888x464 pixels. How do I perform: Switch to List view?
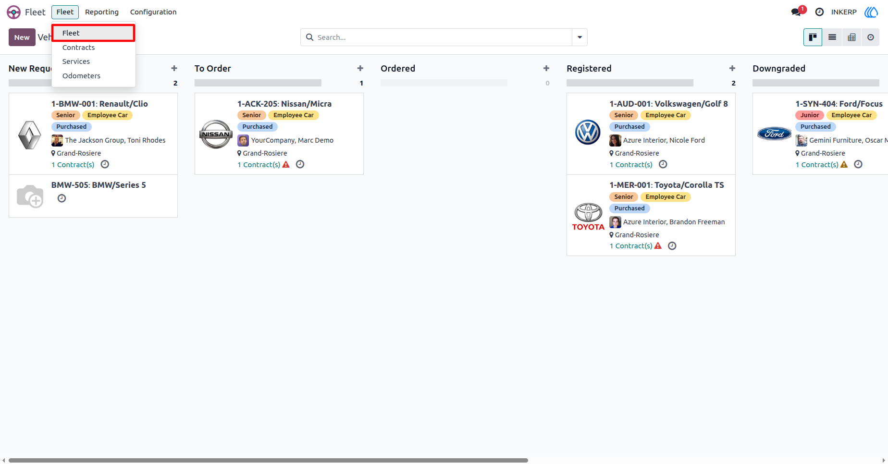[x=832, y=37]
